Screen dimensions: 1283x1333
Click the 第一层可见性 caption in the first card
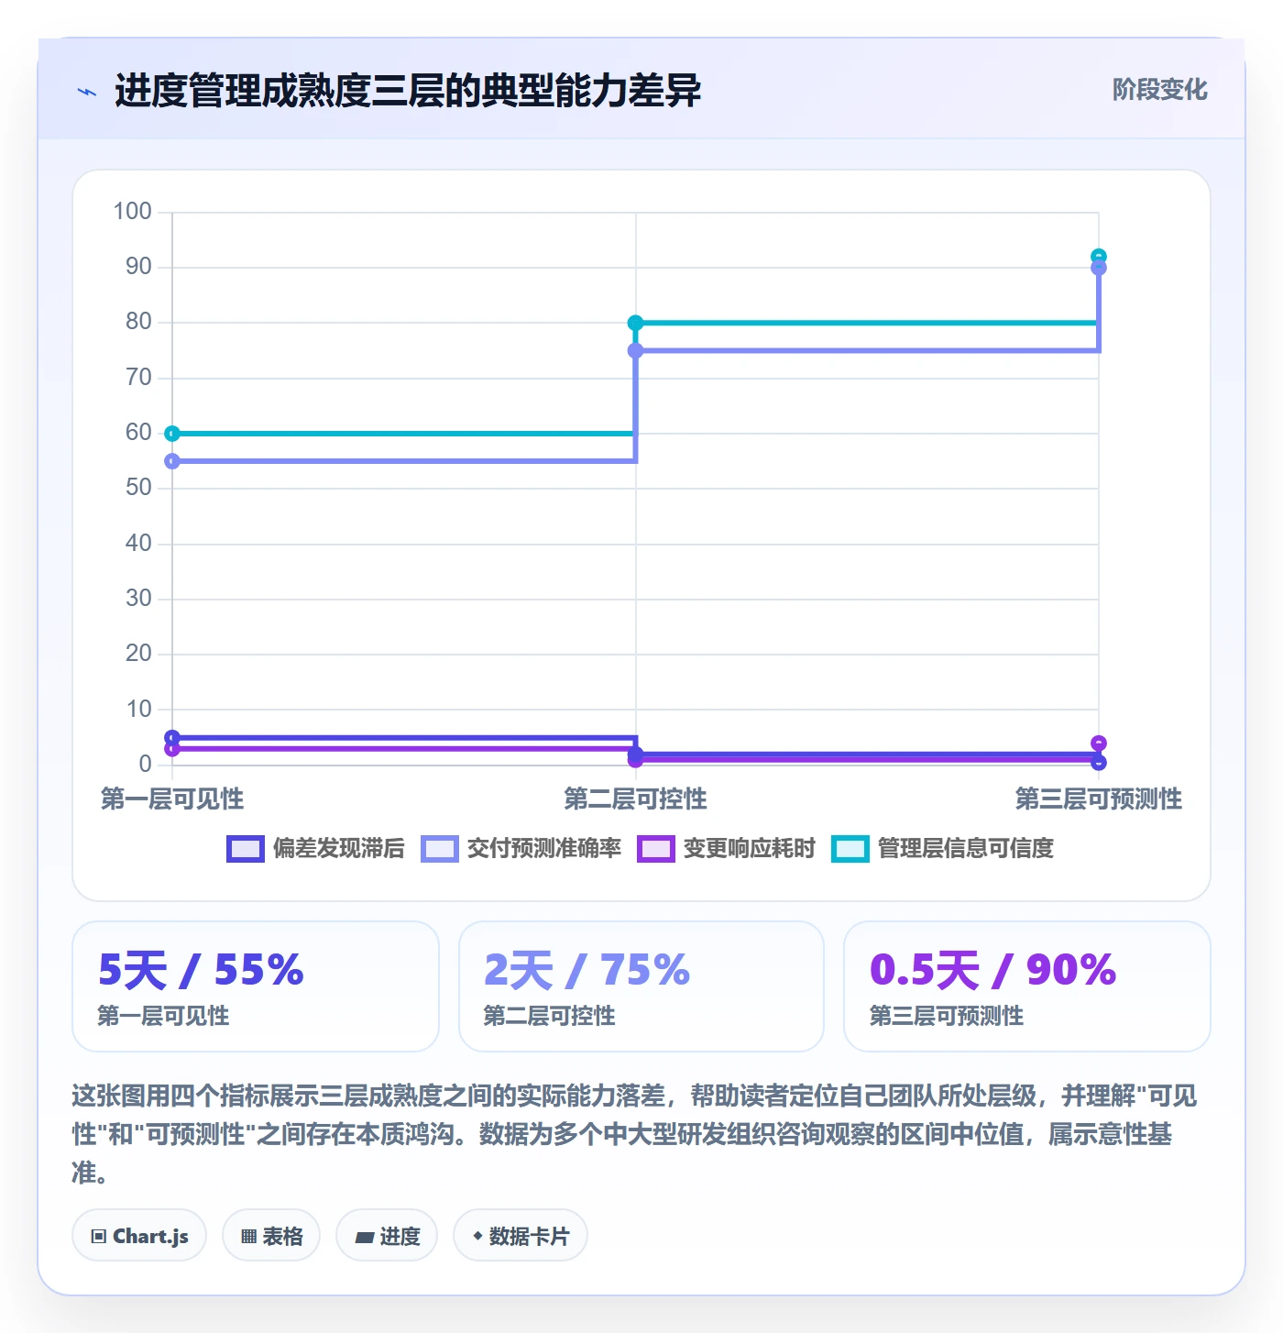[x=163, y=1016]
